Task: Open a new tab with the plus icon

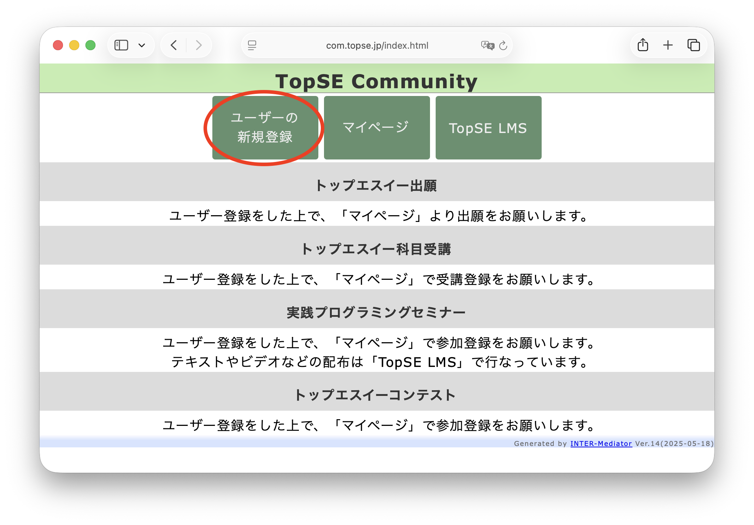Action: [x=668, y=45]
